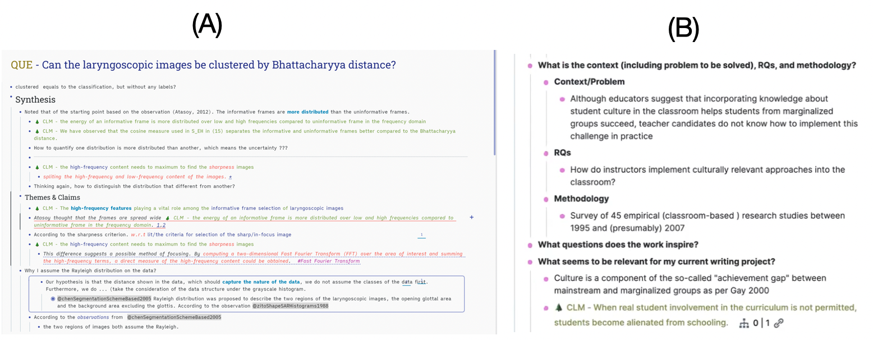Click the #Fast Fourier Transform tag

pyautogui.click(x=328, y=261)
